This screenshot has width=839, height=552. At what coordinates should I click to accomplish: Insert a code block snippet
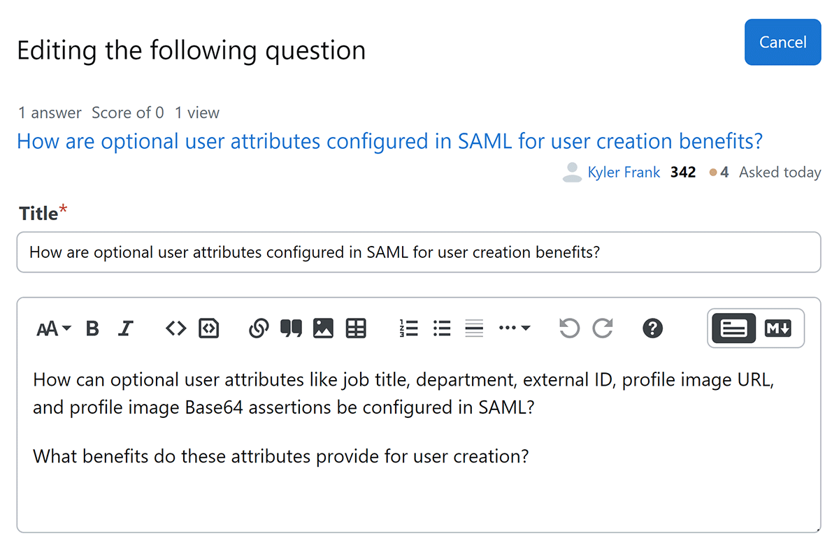pos(209,328)
